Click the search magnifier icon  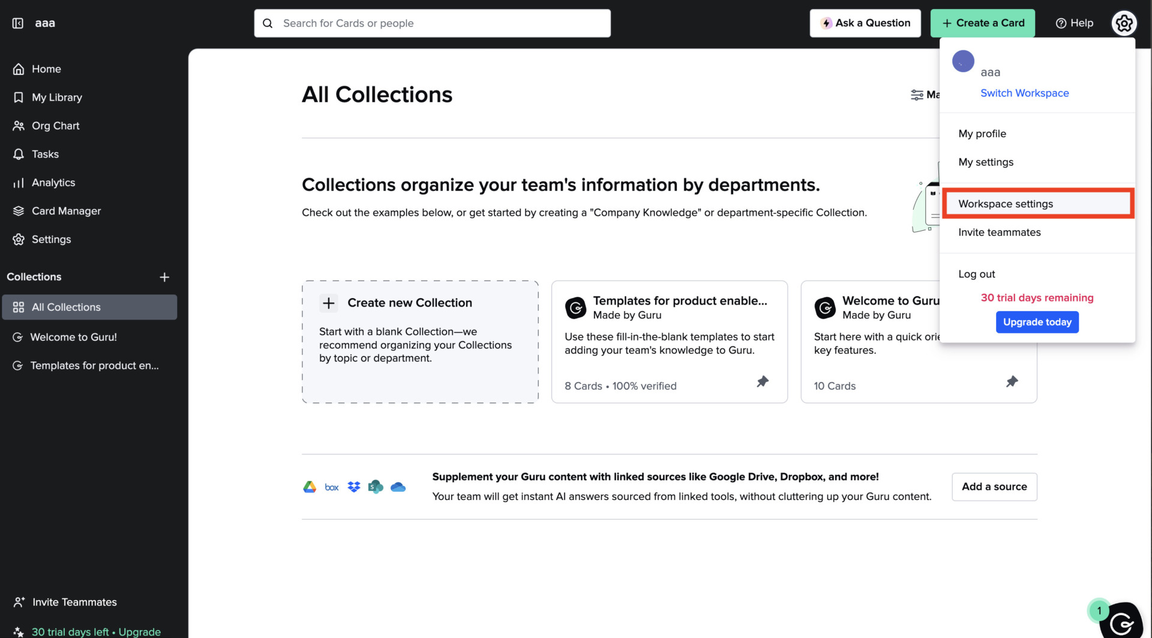(268, 23)
